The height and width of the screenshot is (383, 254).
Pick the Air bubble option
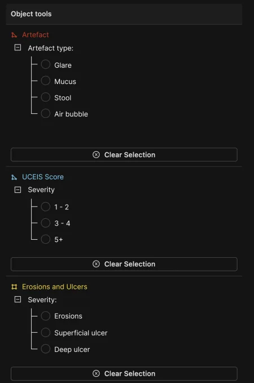tap(46, 113)
